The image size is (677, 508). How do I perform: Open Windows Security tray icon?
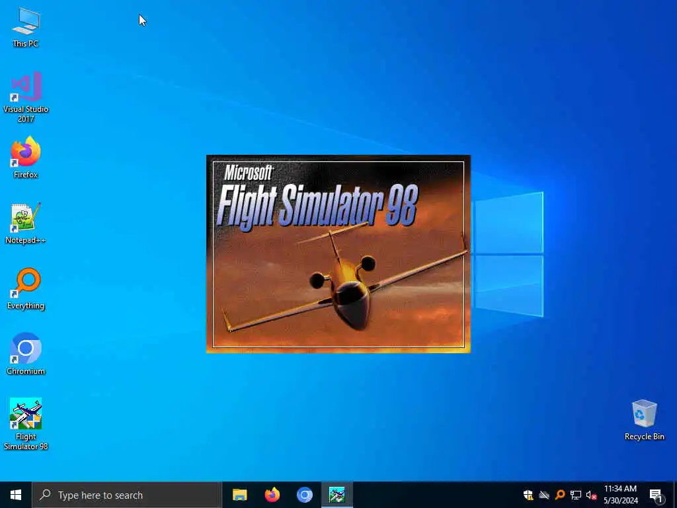click(x=528, y=495)
